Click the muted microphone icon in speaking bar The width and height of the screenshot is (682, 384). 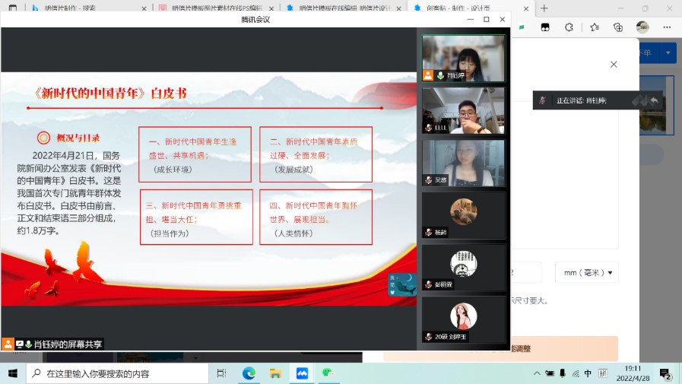click(543, 100)
